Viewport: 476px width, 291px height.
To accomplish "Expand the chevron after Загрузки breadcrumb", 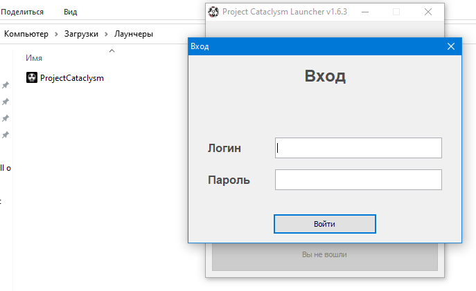I will tap(106, 35).
